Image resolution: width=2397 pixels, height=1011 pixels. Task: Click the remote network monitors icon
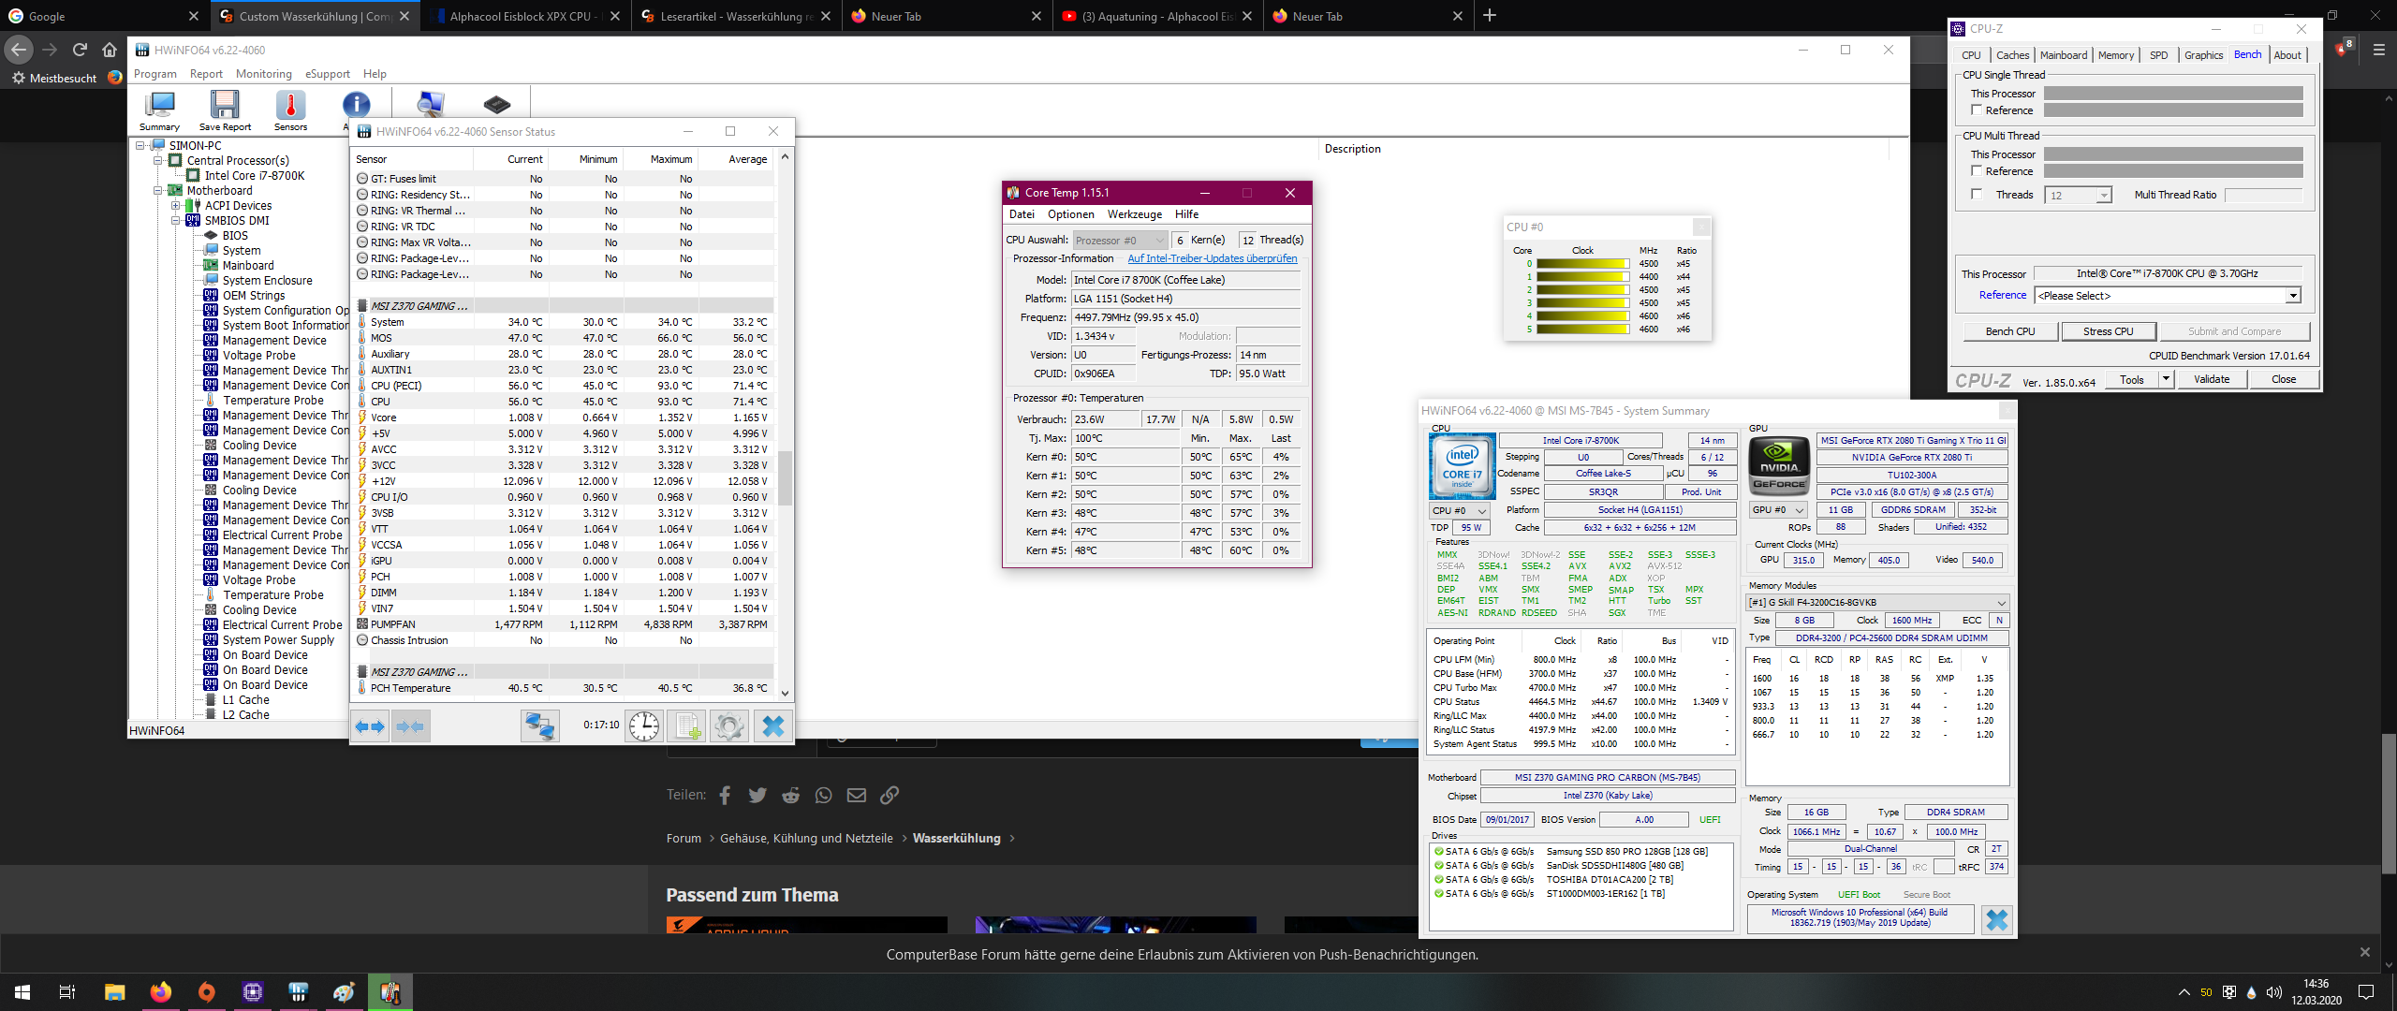[540, 726]
